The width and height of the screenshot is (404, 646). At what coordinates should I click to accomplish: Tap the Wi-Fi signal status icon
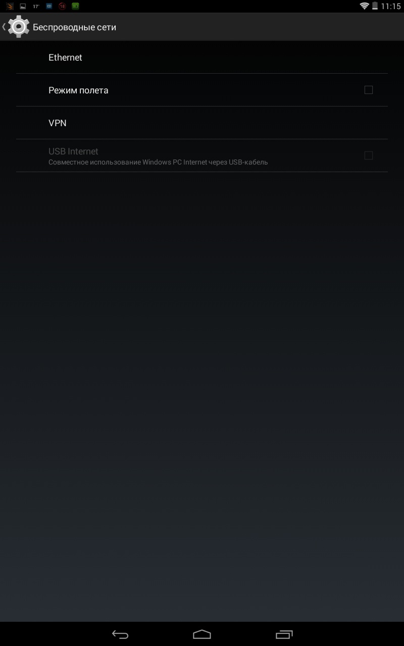(x=364, y=6)
